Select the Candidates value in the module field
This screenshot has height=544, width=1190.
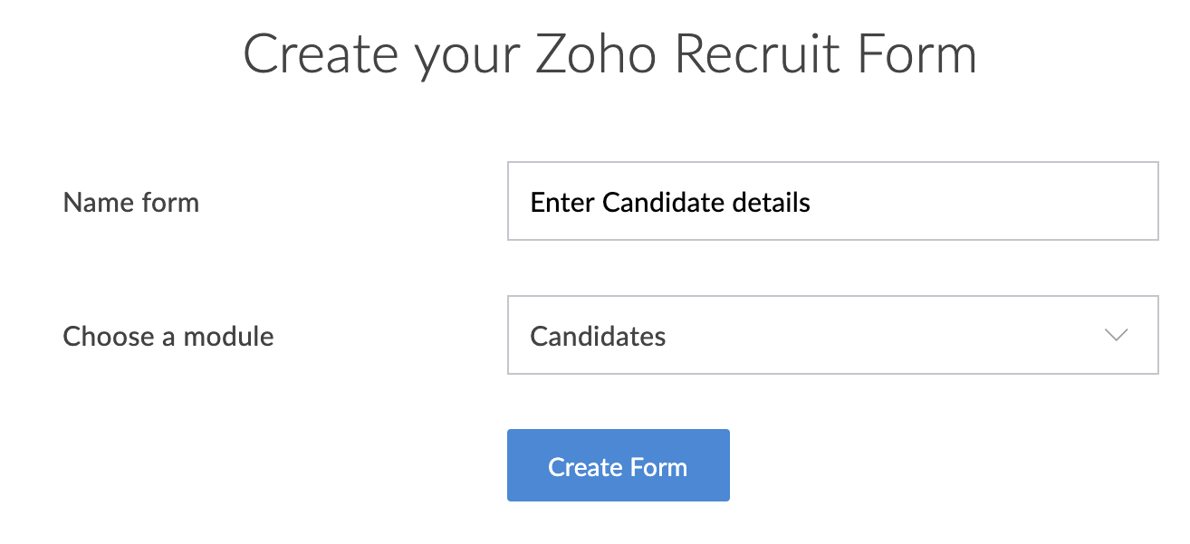[598, 335]
